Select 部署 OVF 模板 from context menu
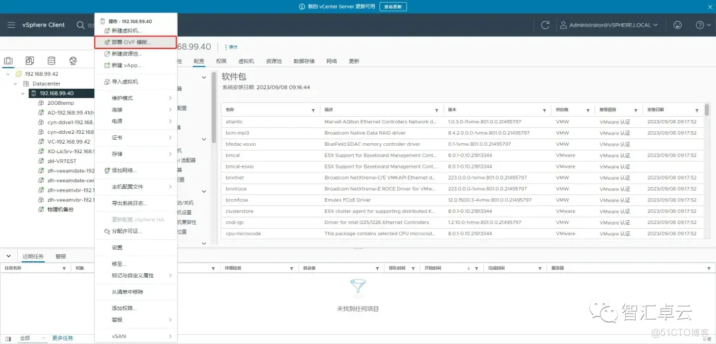The width and height of the screenshot is (716, 344). click(x=136, y=42)
